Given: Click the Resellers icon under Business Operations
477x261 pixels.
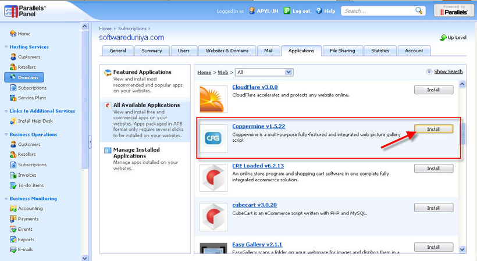Looking at the screenshot, I should click(x=13, y=155).
